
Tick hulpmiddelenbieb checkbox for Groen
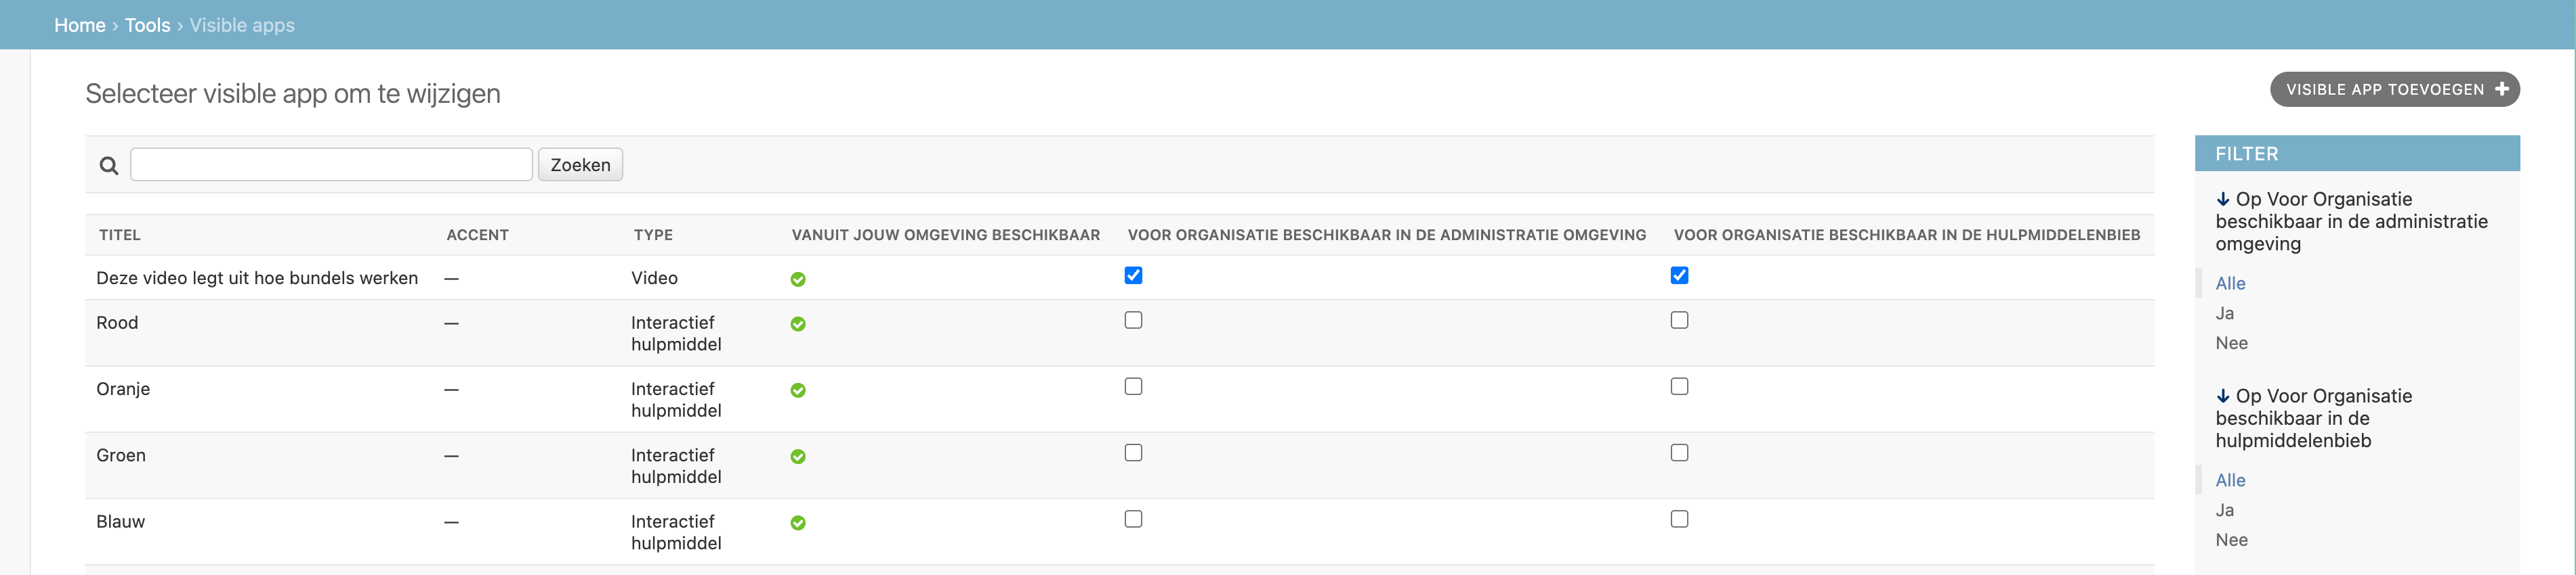pyautogui.click(x=1679, y=453)
